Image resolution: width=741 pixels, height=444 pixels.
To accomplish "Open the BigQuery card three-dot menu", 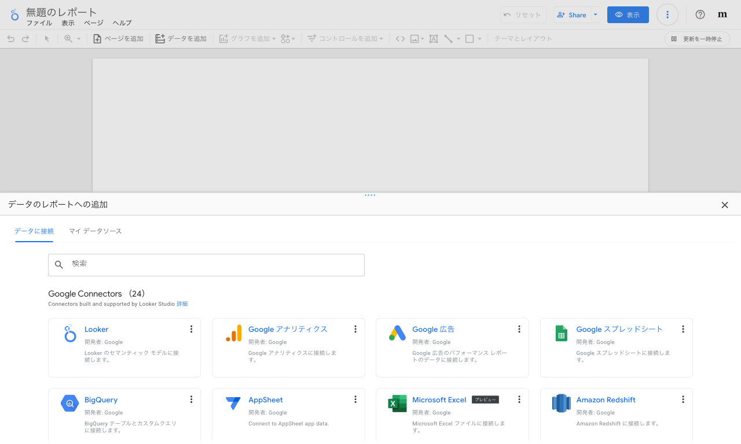I will [191, 399].
